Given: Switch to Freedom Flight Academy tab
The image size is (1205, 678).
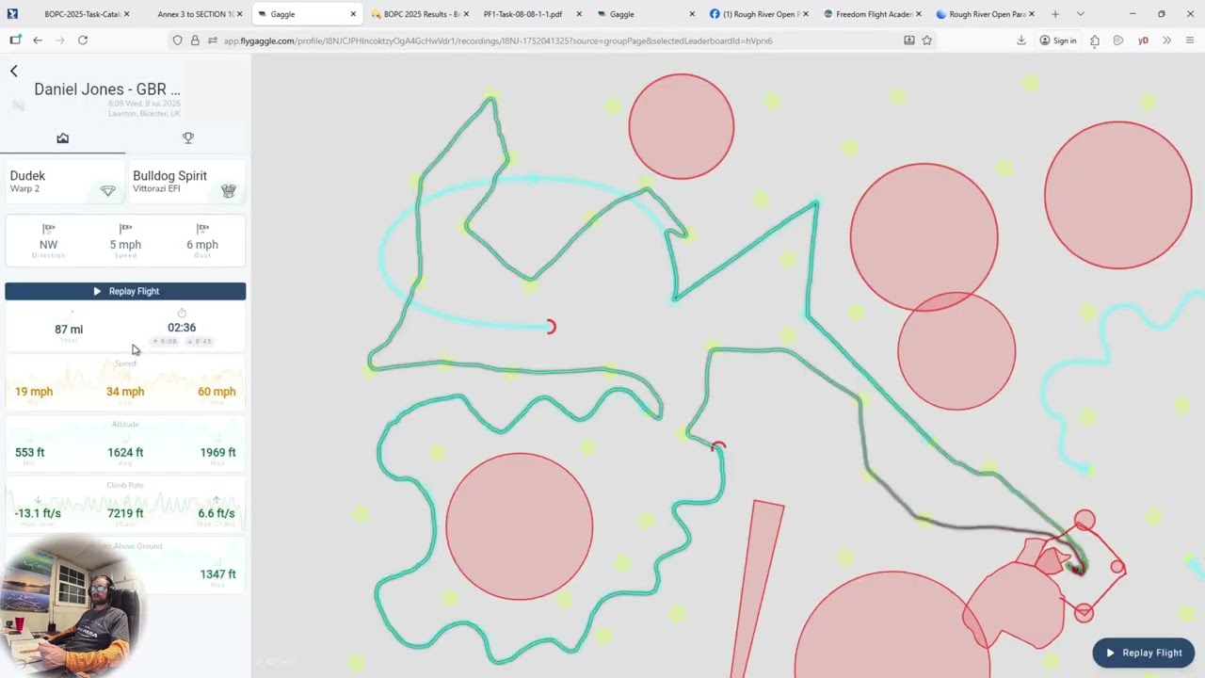Looking at the screenshot, I should [871, 14].
